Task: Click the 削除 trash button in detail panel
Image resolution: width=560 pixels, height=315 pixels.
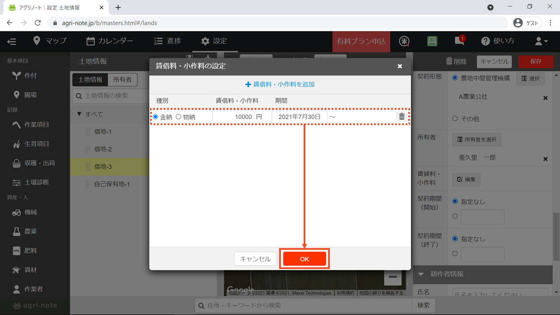Action: pos(456,62)
